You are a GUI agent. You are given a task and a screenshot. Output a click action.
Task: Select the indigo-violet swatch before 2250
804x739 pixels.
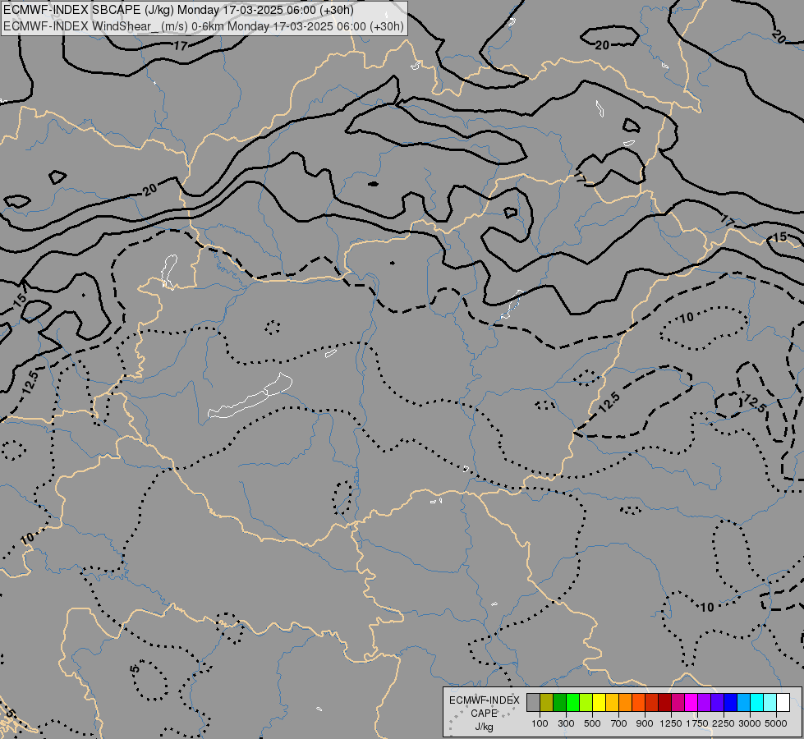pyautogui.click(x=717, y=703)
